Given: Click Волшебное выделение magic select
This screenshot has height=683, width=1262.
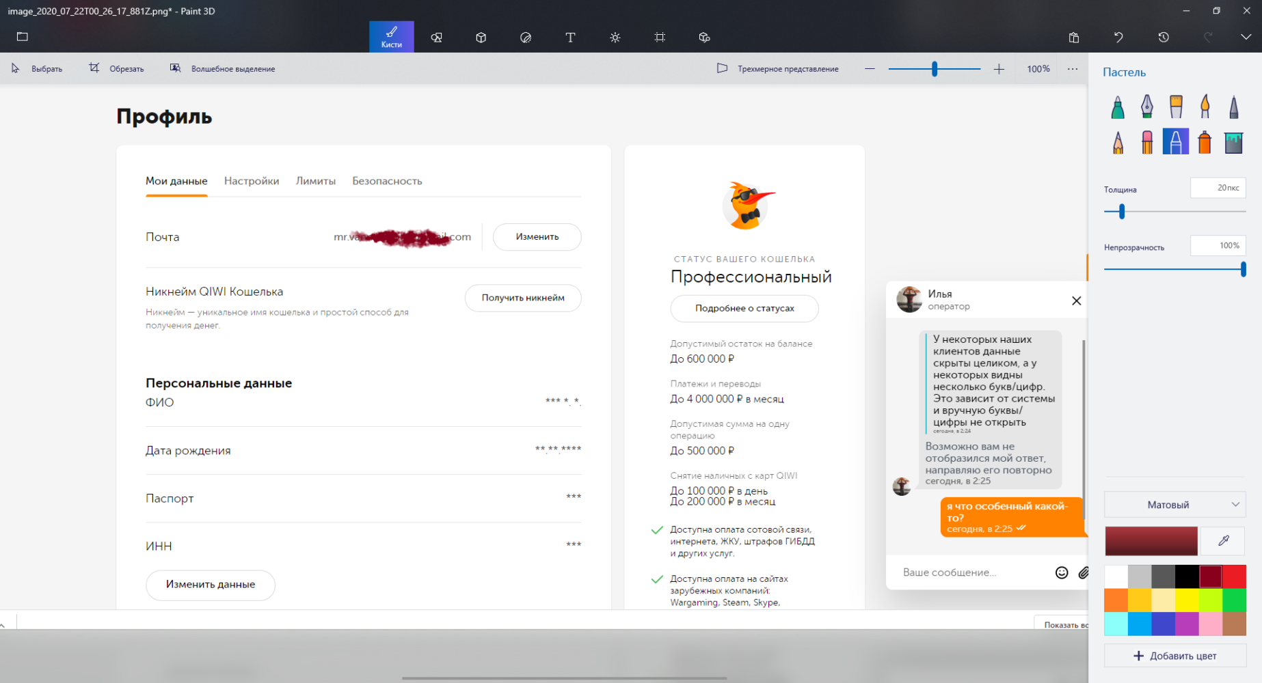Looking at the screenshot, I should 223,69.
